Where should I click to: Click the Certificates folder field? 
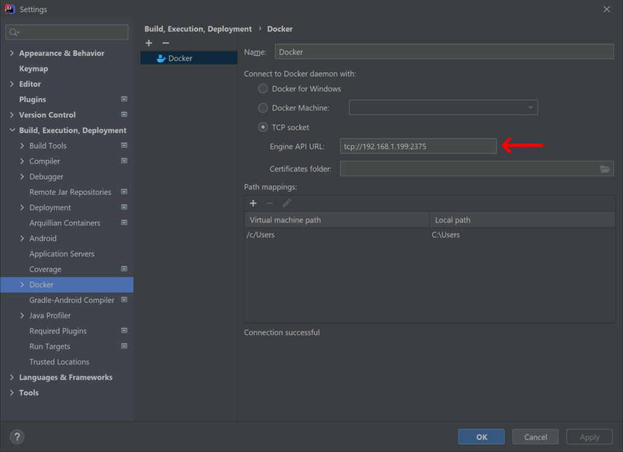click(477, 169)
